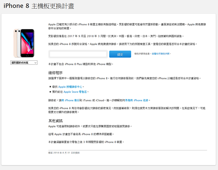The image size is (218, 170).
Task: Click the paragraph listing affected sale countries
Action: pyautogui.click(x=116, y=36)
